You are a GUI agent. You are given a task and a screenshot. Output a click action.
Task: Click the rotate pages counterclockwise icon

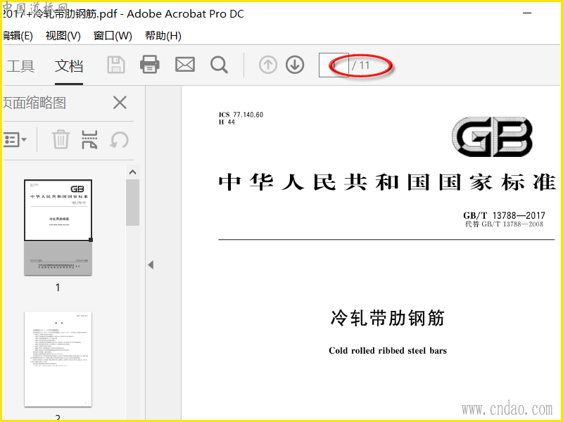[x=119, y=139]
